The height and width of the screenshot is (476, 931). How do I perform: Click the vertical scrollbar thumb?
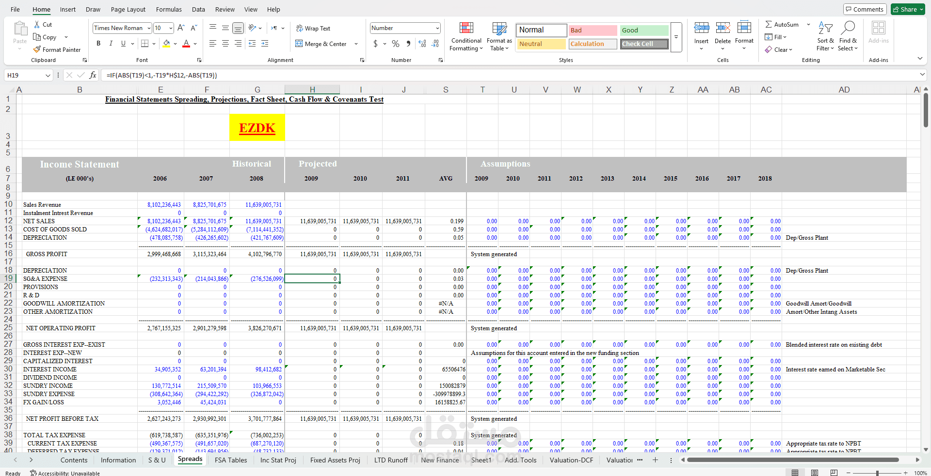pyautogui.click(x=926, y=110)
